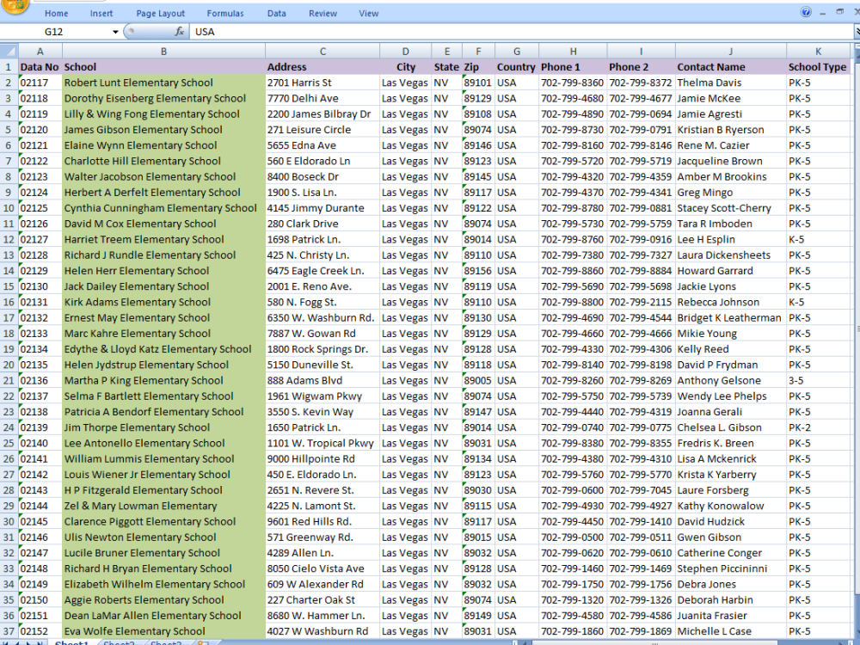Select the School header cell
This screenshot has width=860, height=645.
[x=163, y=67]
